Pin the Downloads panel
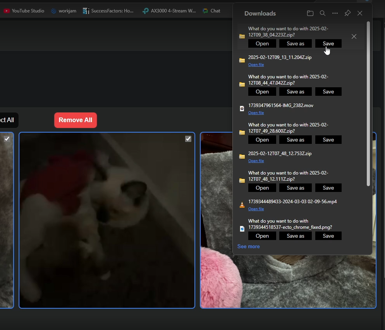This screenshot has width=385, height=330. pos(347,13)
